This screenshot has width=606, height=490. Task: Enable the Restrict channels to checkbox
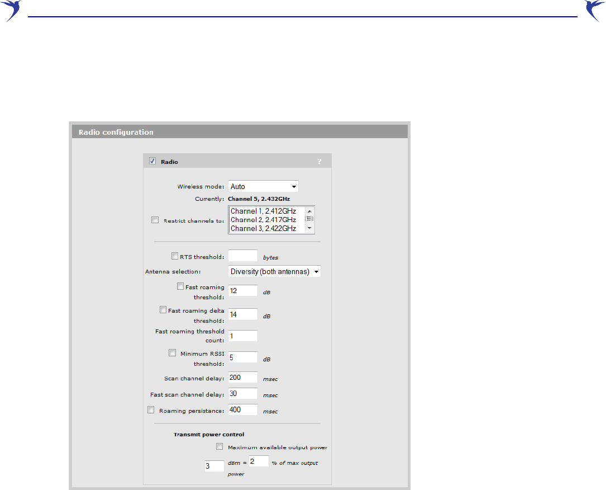155,220
